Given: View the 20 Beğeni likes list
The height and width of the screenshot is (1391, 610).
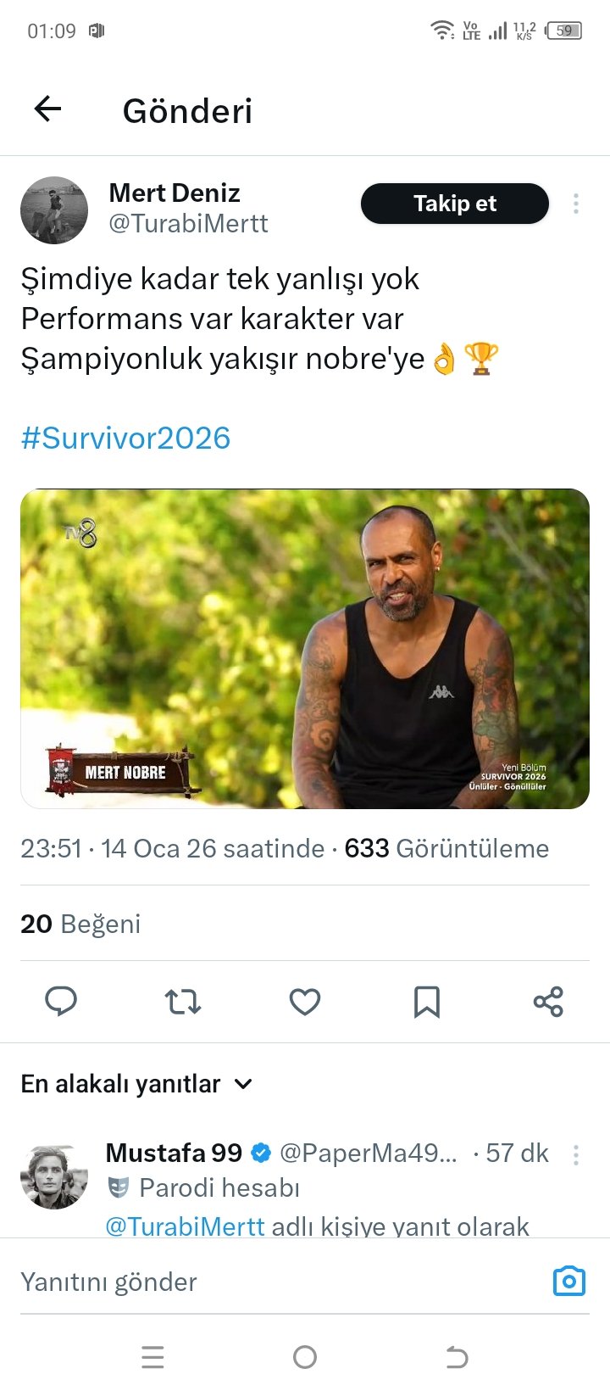Looking at the screenshot, I should coord(80,924).
